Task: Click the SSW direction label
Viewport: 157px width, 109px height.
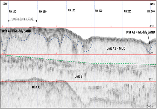Action: [5, 4]
